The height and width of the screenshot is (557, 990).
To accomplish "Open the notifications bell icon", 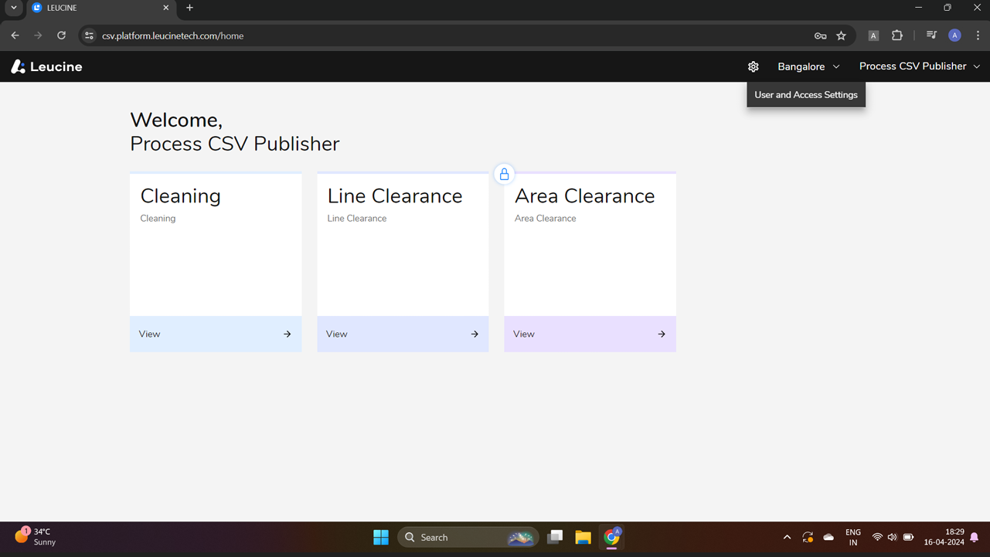I will point(975,537).
